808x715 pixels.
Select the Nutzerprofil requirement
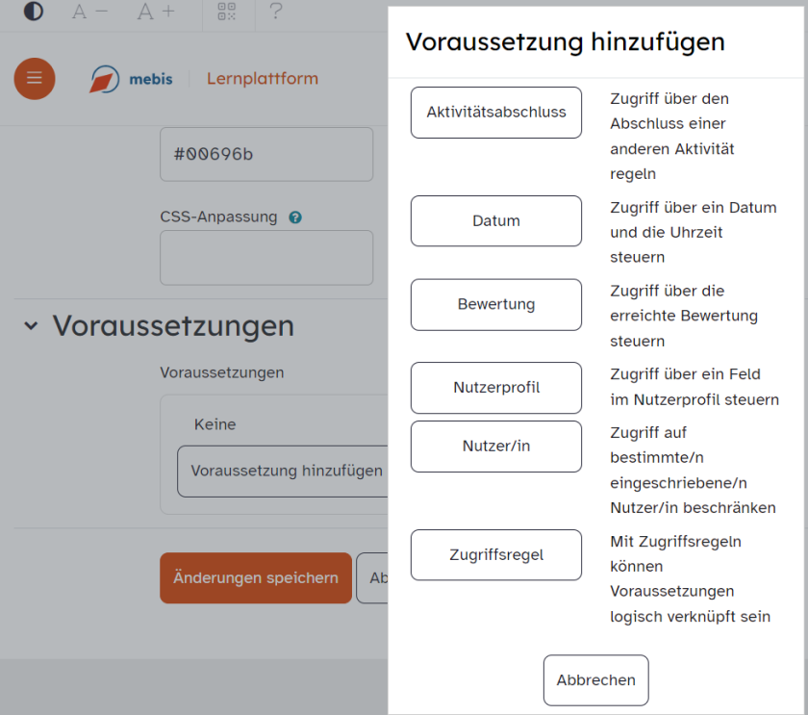pyautogui.click(x=495, y=388)
